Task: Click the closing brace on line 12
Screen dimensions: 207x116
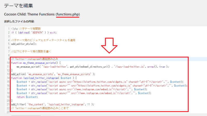Action: pyautogui.click(x=12, y=70)
